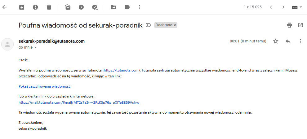Open the labels icon menu
The height and width of the screenshot is (139, 307).
point(127,7)
